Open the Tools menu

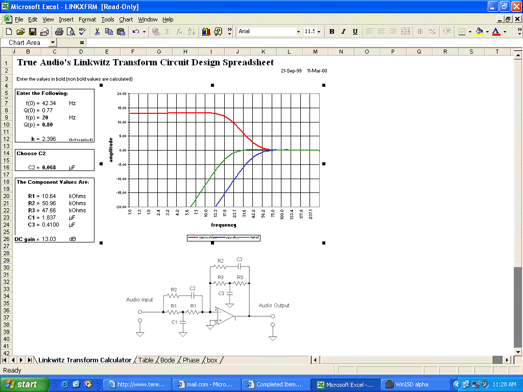107,19
